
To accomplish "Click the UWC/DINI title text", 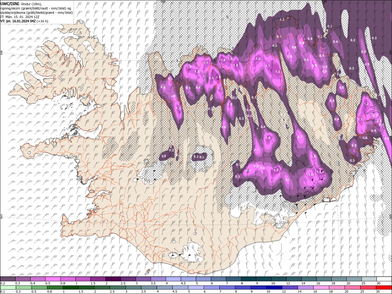I will [10, 4].
